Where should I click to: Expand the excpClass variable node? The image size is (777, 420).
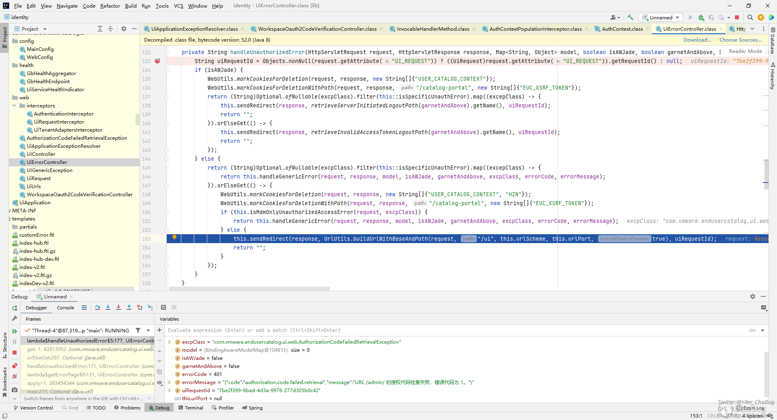(x=170, y=342)
